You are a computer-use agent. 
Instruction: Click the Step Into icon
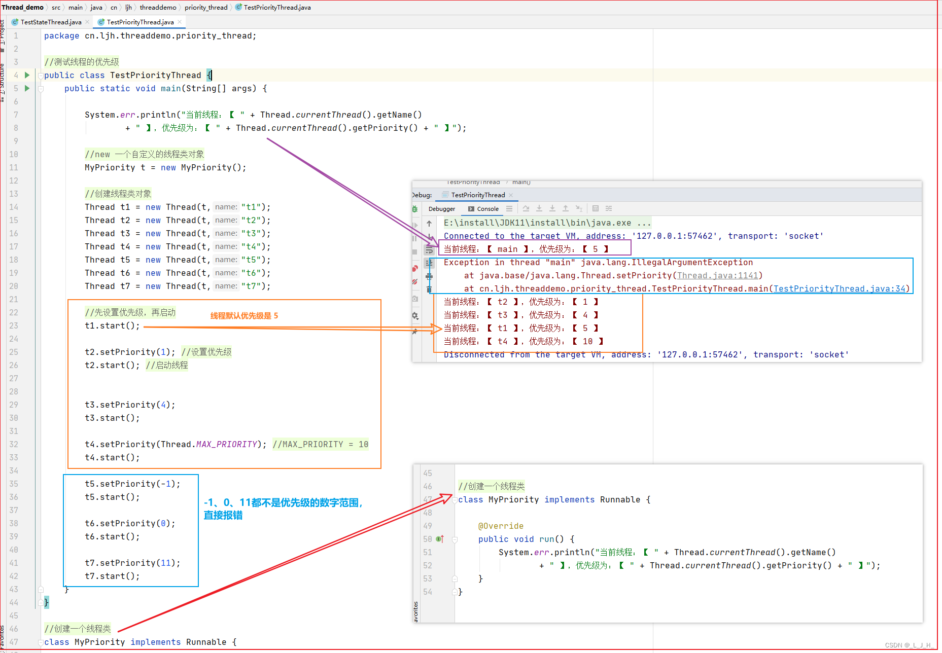click(539, 208)
